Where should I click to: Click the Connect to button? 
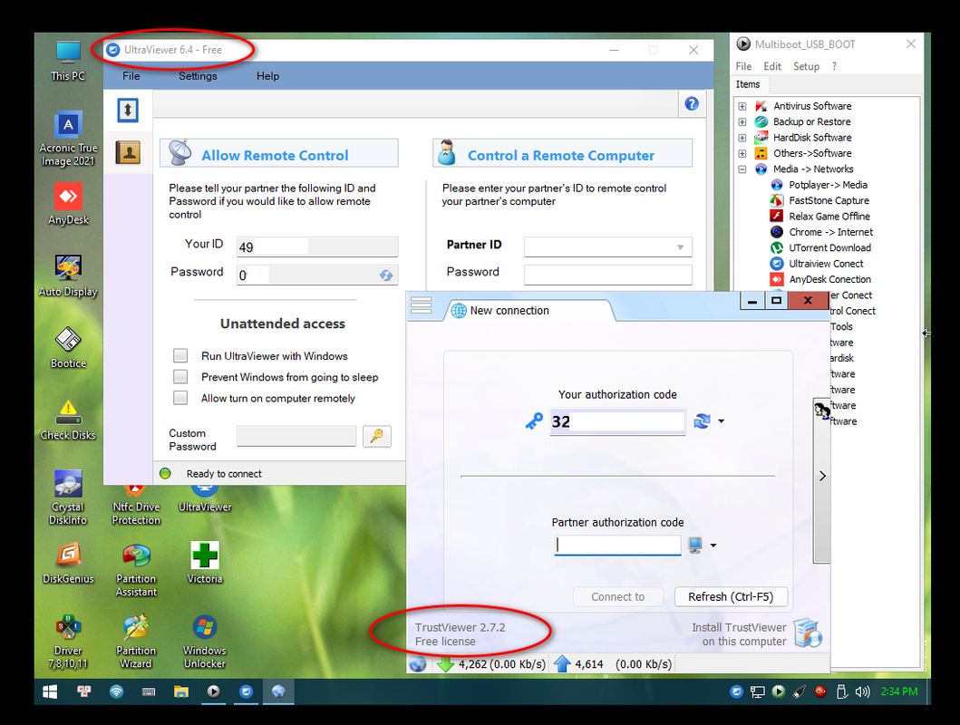[x=617, y=596]
